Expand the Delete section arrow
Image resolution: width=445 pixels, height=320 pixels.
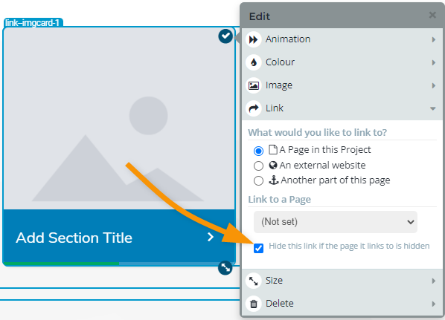[x=433, y=304]
